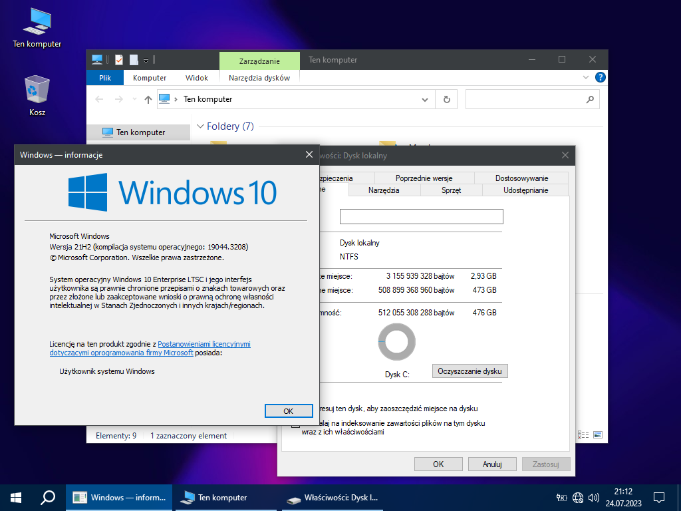The image size is (681, 511).
Task: Click the disk label text field
Action: [x=421, y=217]
